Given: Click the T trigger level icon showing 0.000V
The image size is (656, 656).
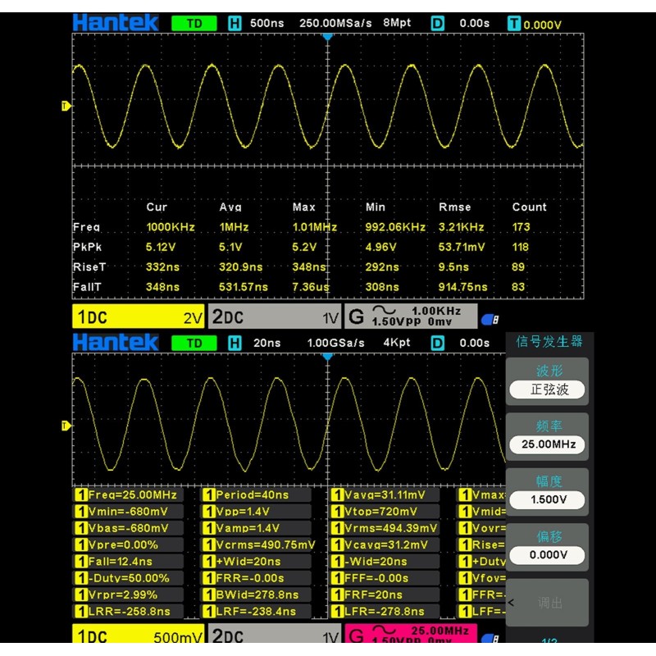Looking at the screenshot, I should coord(514,23).
